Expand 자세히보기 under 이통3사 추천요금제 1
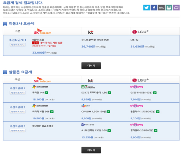Image resolution: width=181 pixels, height=156 pixels. coord(17,45)
